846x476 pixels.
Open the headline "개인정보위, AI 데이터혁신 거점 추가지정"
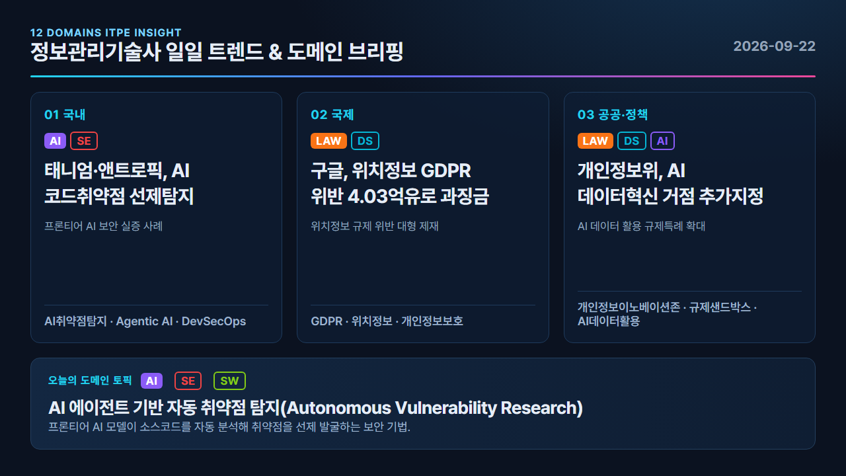point(670,184)
